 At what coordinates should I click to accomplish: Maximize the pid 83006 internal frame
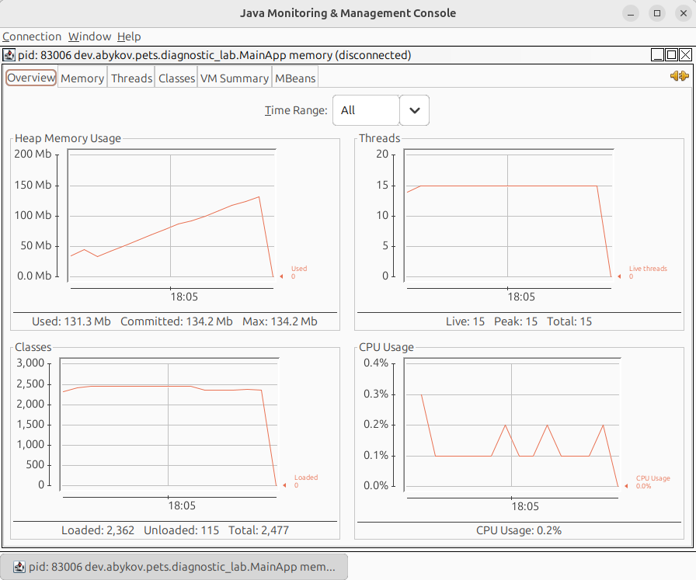pos(671,55)
